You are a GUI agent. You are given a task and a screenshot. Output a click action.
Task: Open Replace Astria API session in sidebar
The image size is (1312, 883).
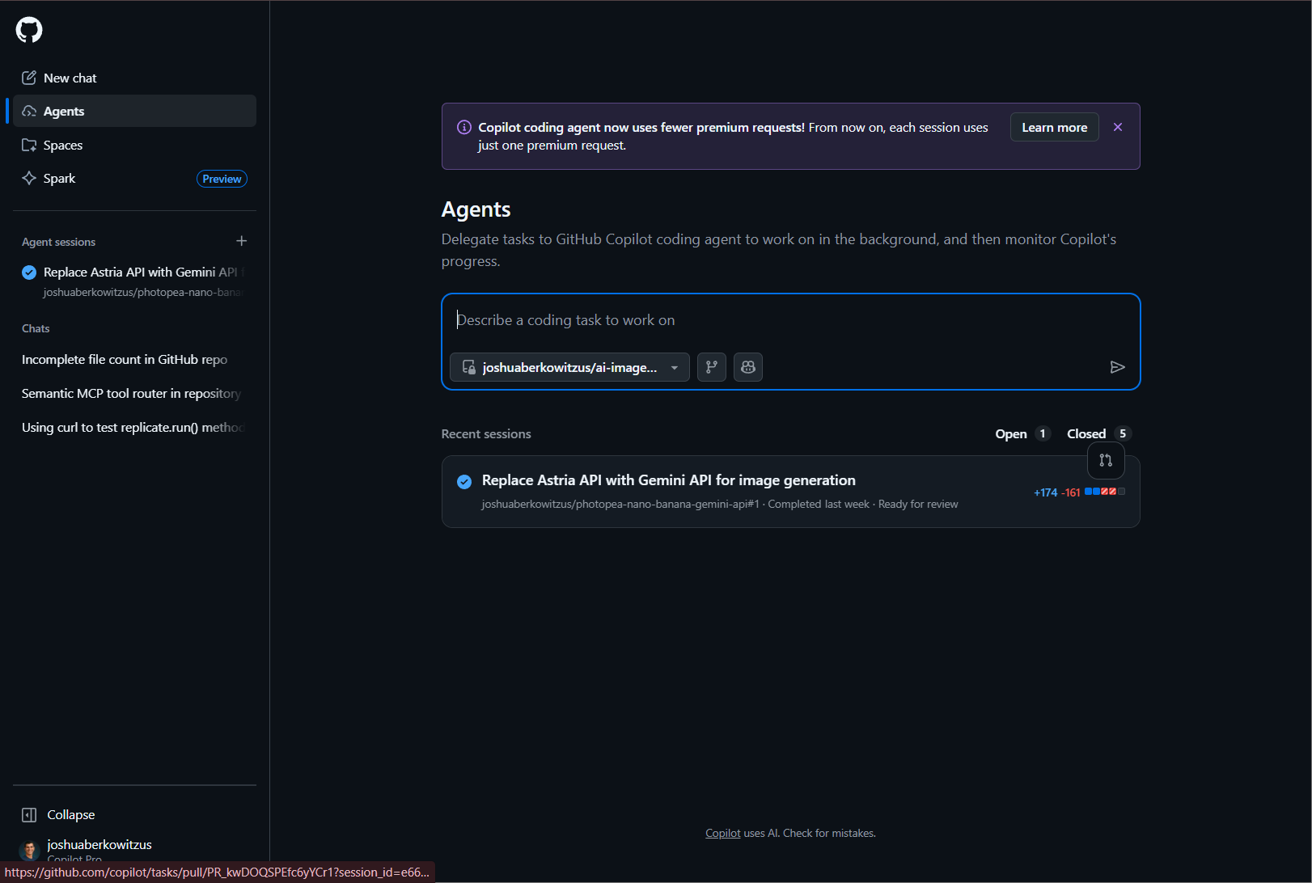(139, 273)
